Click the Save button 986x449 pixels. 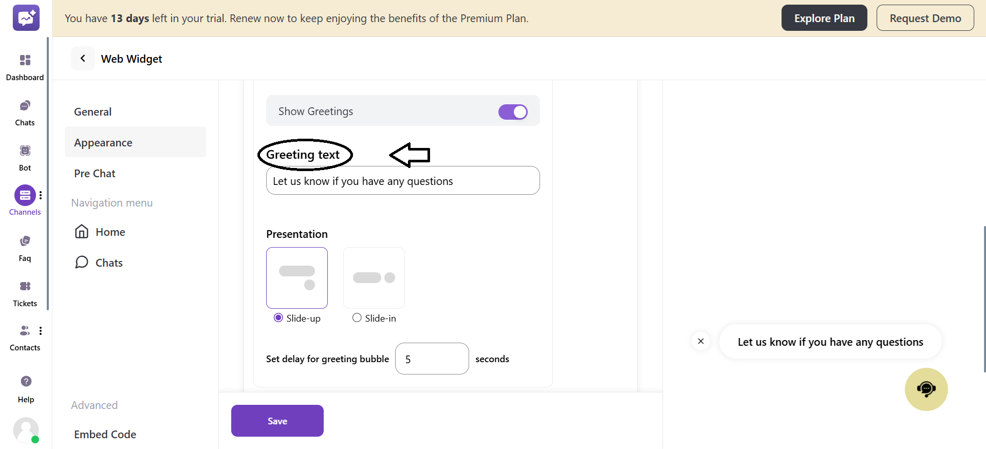pyautogui.click(x=277, y=420)
